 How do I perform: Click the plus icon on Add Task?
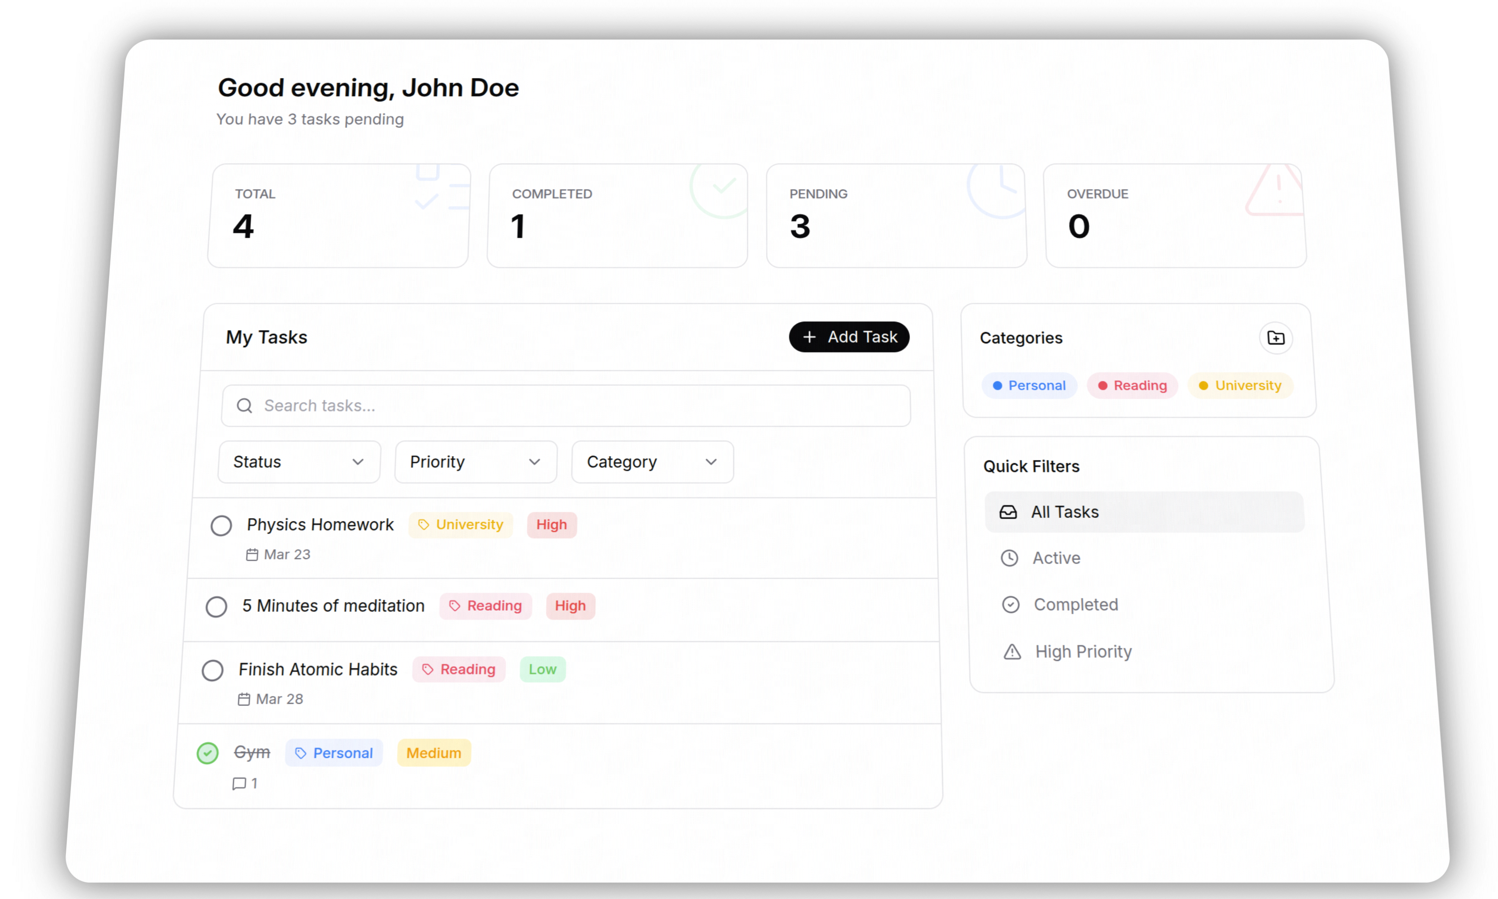(x=809, y=337)
